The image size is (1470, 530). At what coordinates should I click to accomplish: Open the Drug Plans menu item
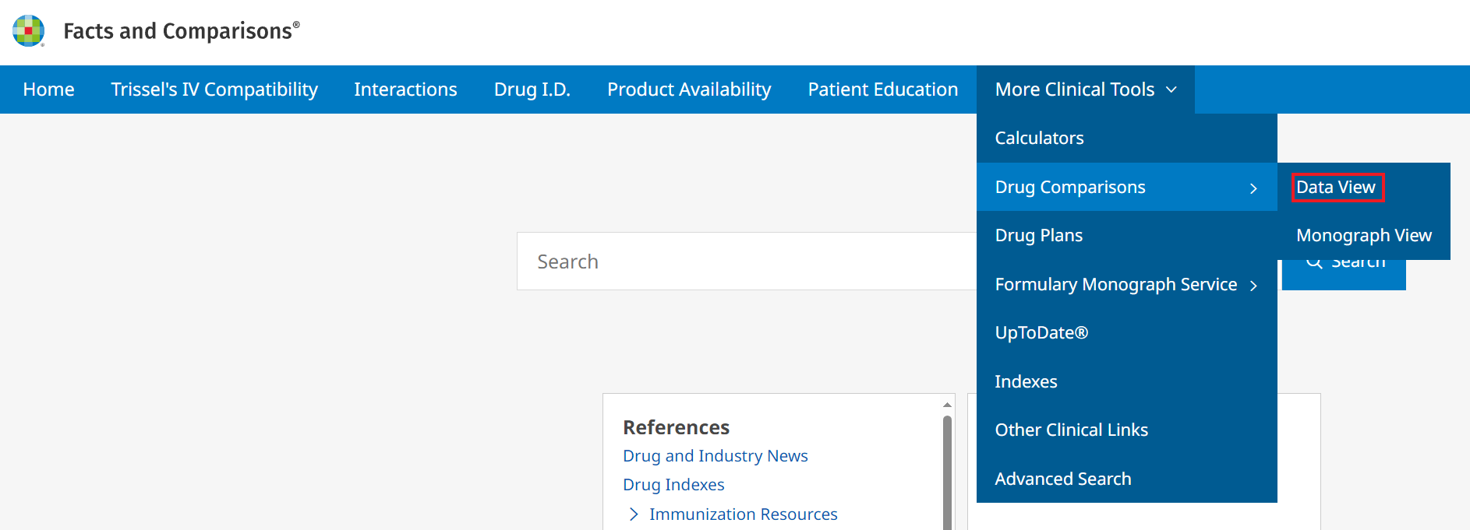[x=1038, y=235]
